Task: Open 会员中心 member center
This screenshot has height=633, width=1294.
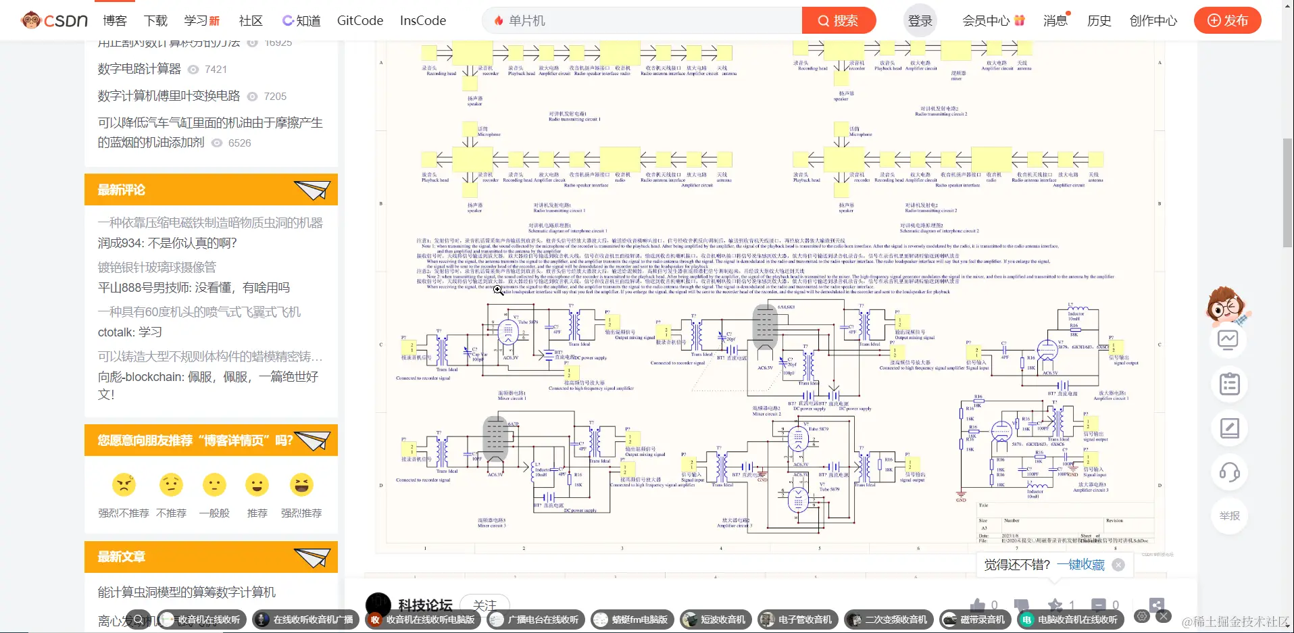Action: [x=993, y=20]
